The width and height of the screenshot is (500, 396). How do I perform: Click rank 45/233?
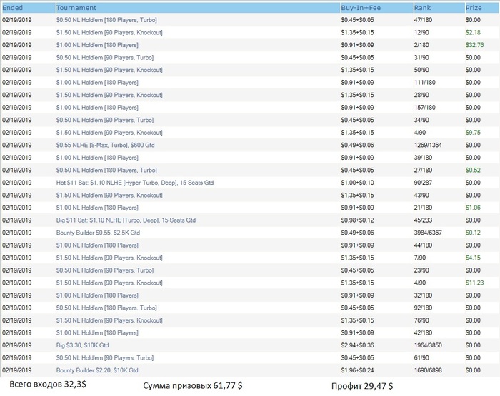tap(423, 220)
